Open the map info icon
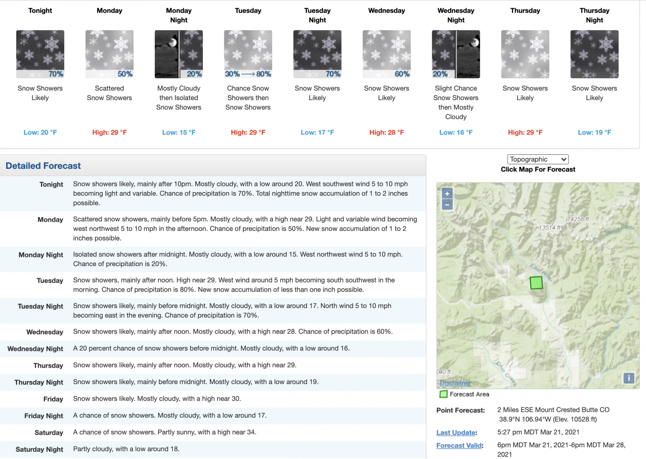 [629, 378]
